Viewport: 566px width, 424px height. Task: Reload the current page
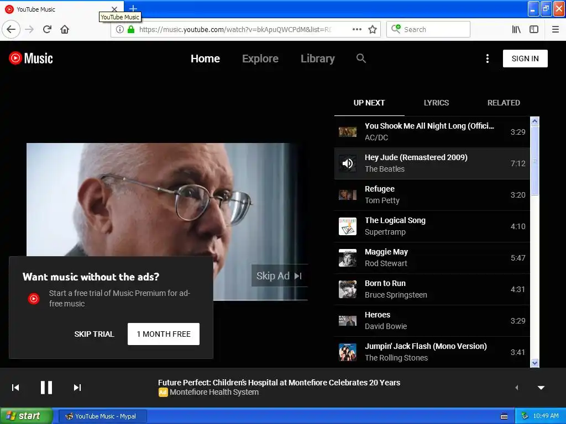(x=47, y=29)
